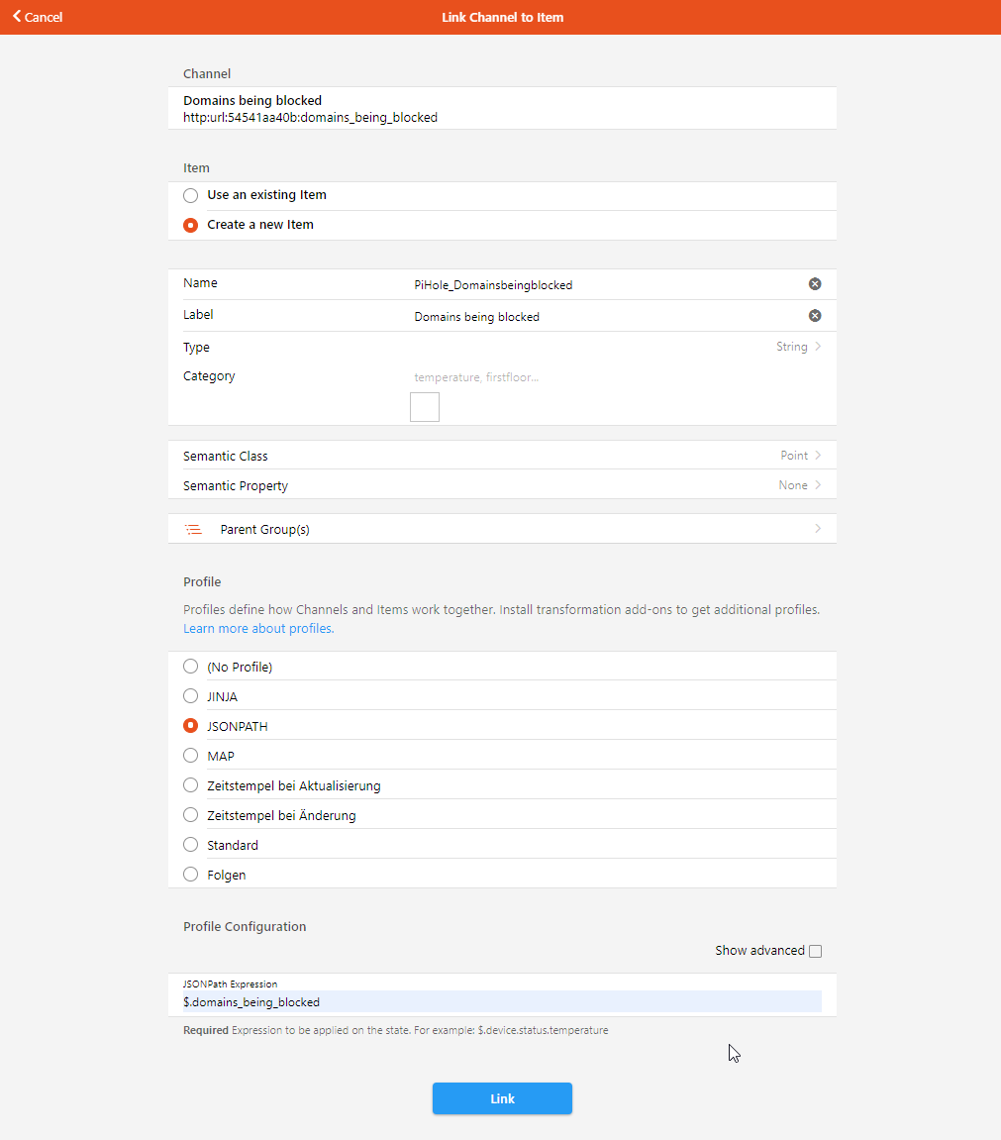Enable the Show advanced checkbox
This screenshot has width=1001, height=1140.
click(x=816, y=952)
